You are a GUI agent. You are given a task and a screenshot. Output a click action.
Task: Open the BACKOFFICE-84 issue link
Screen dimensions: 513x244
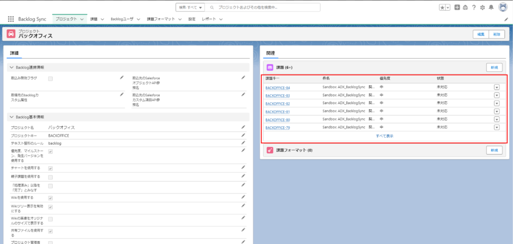coord(278,88)
